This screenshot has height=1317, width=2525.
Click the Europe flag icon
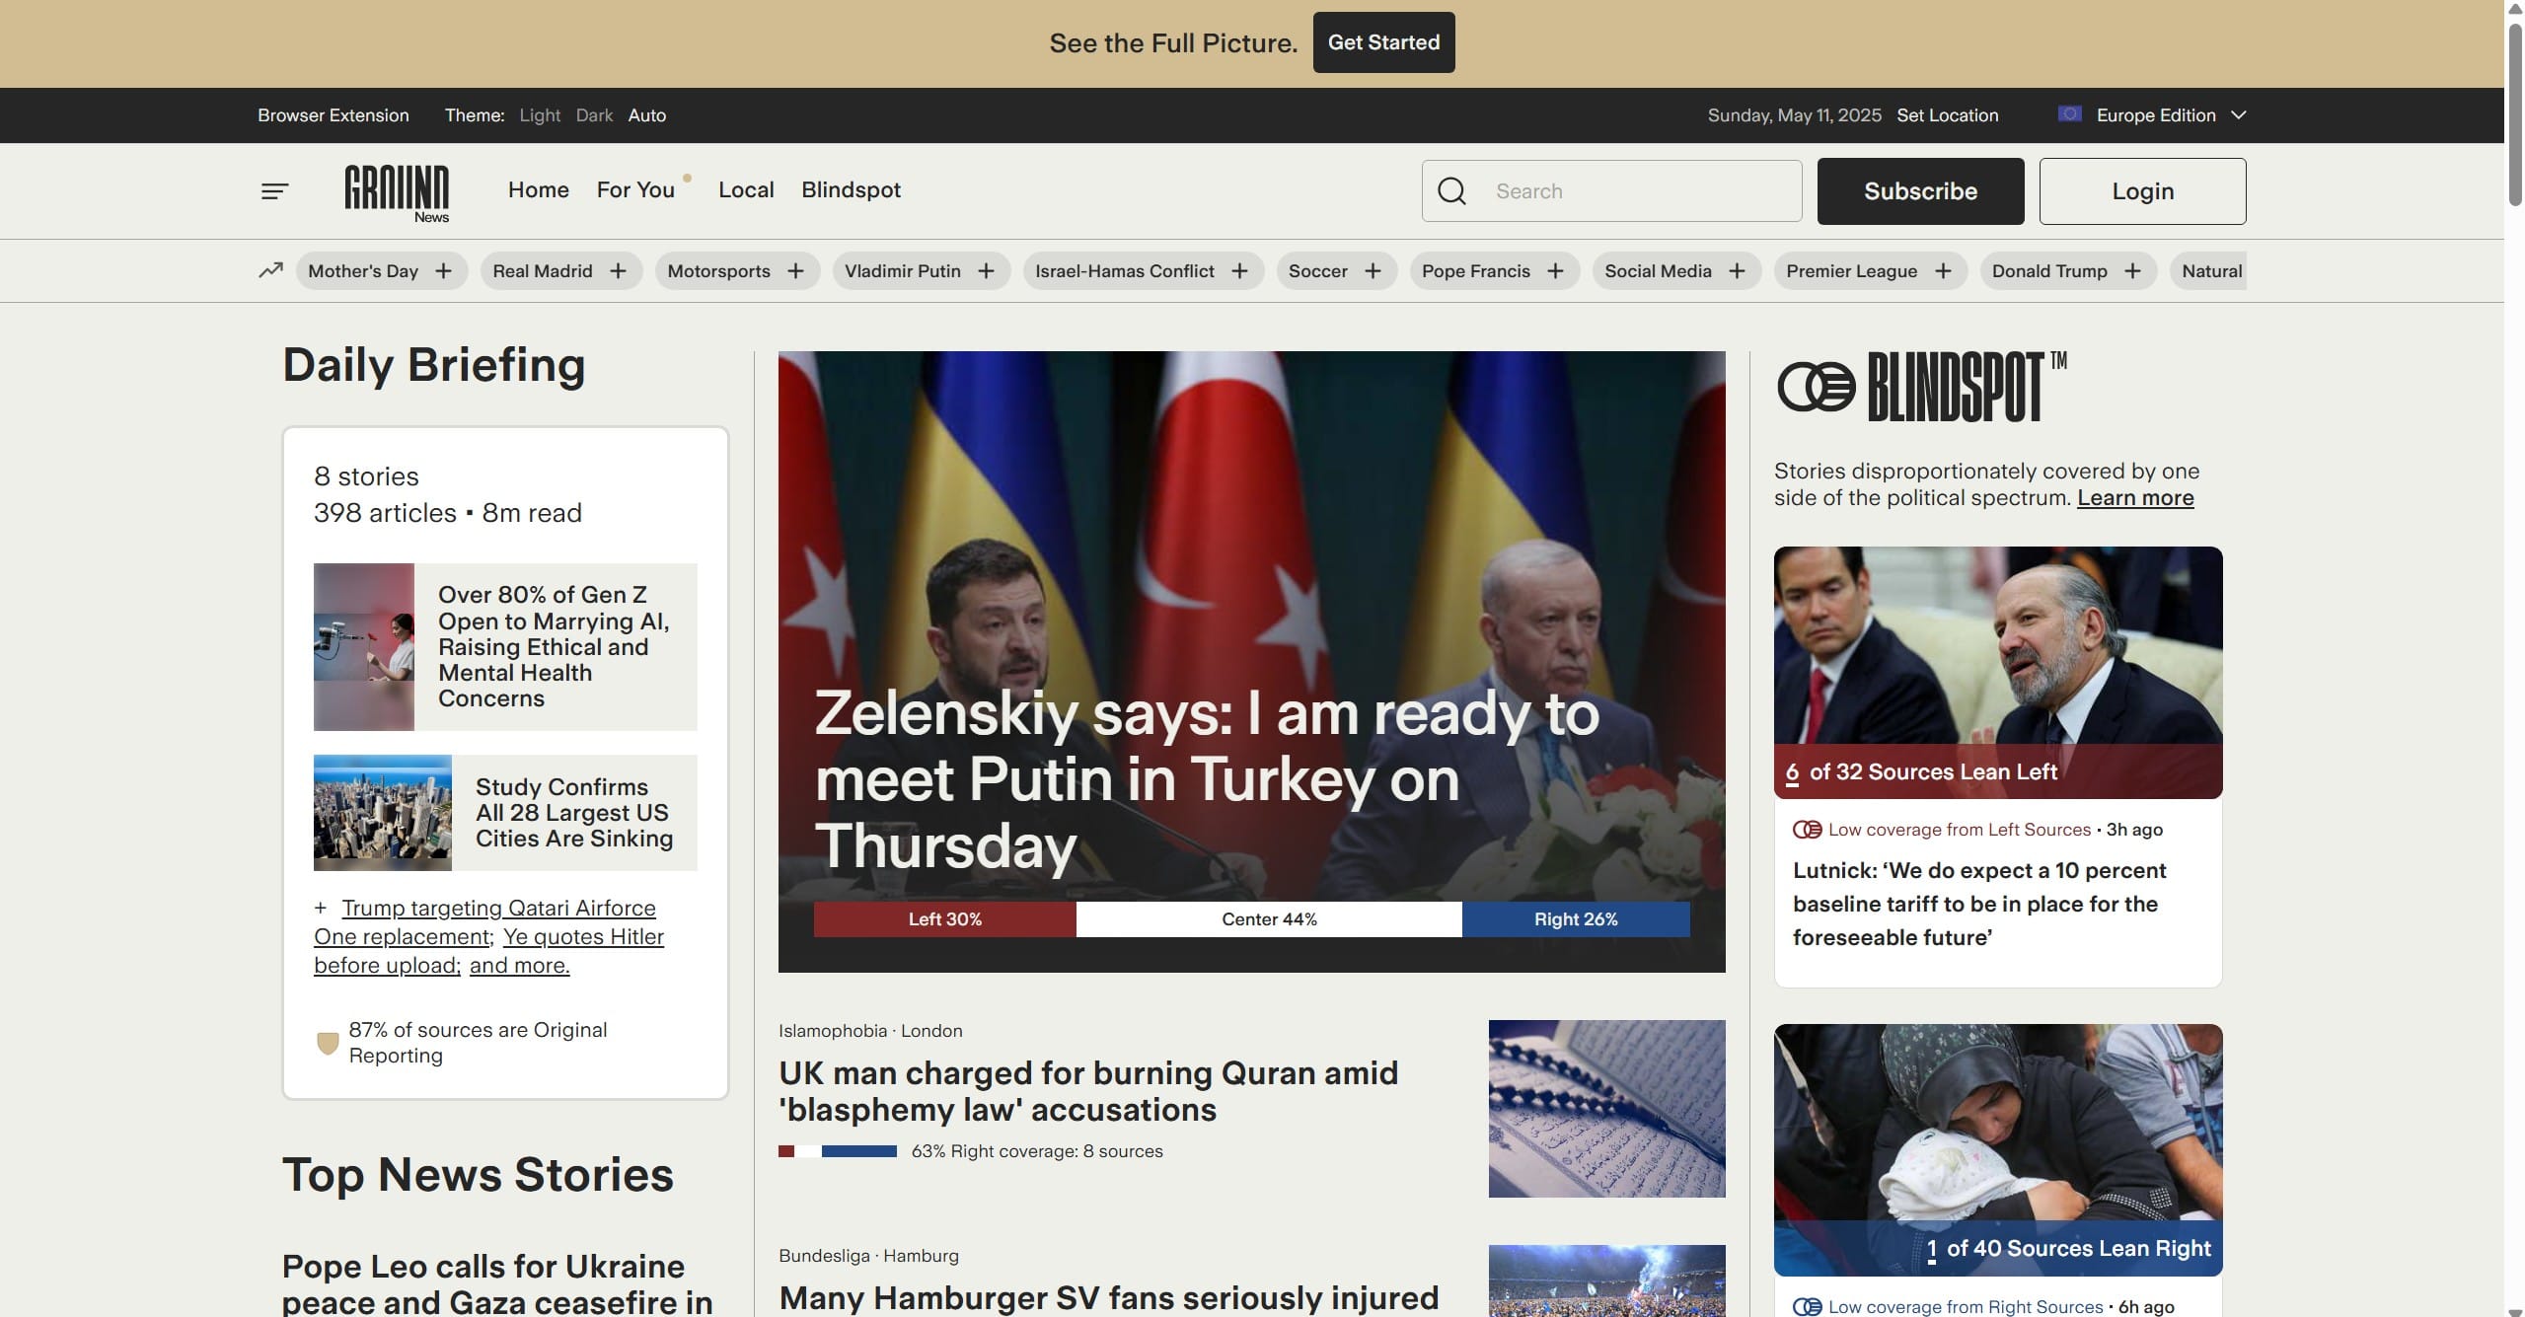point(2069,114)
